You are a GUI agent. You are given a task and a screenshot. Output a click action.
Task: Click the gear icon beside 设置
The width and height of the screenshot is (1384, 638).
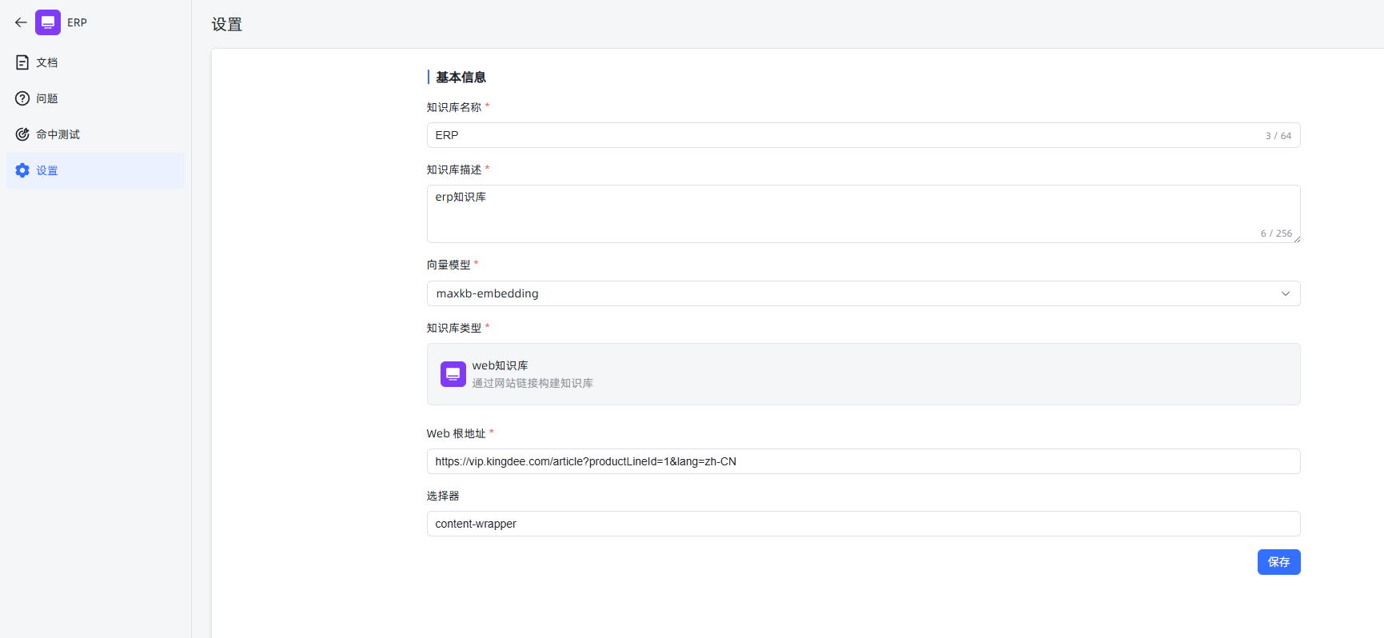point(22,170)
